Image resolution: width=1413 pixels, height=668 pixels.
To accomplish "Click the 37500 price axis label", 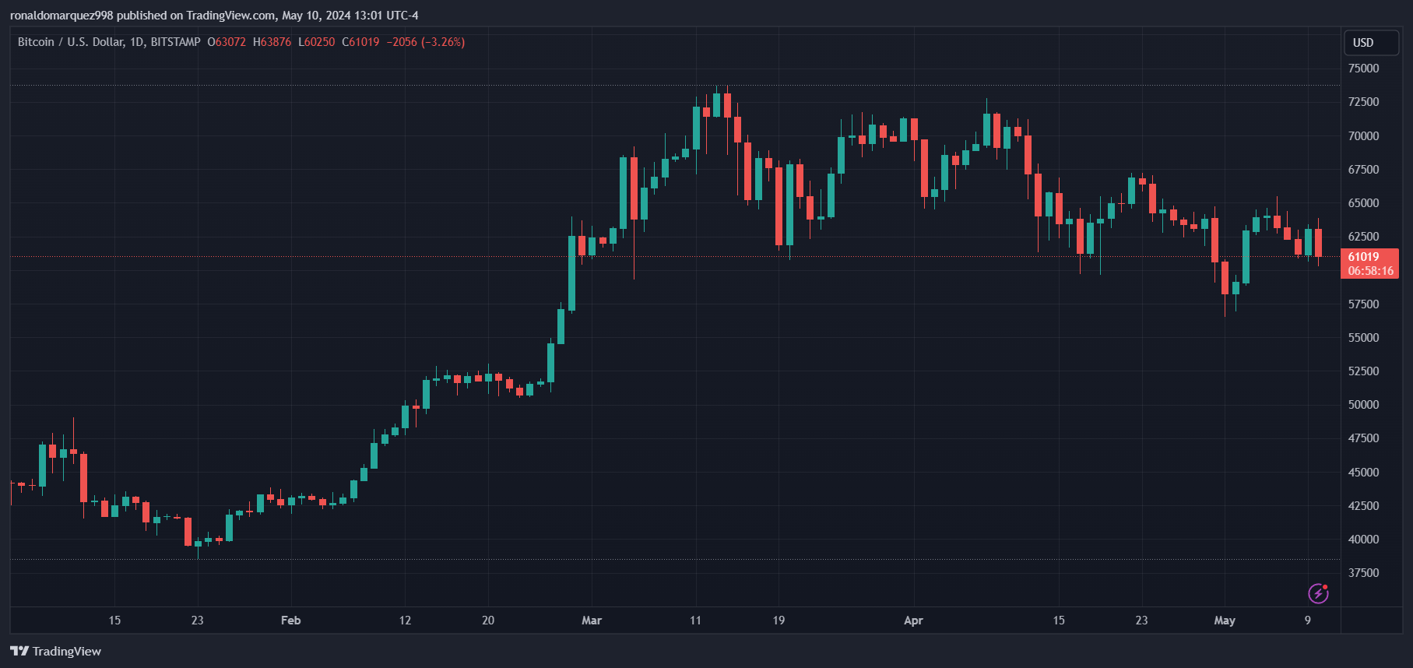I will 1363,573.
